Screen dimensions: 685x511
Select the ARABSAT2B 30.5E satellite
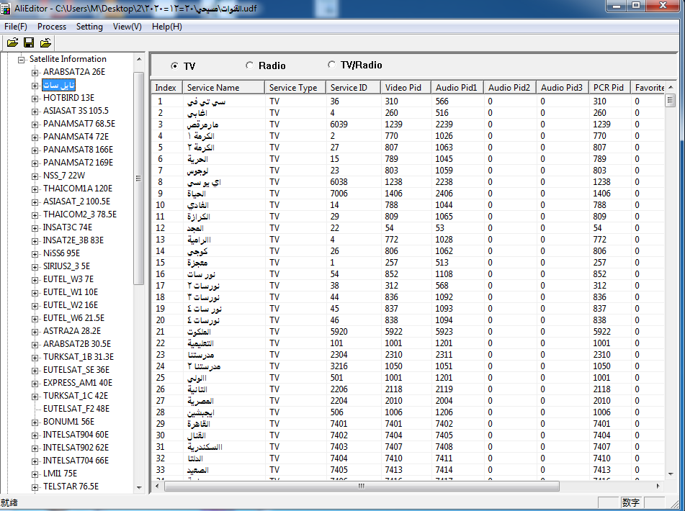click(77, 344)
